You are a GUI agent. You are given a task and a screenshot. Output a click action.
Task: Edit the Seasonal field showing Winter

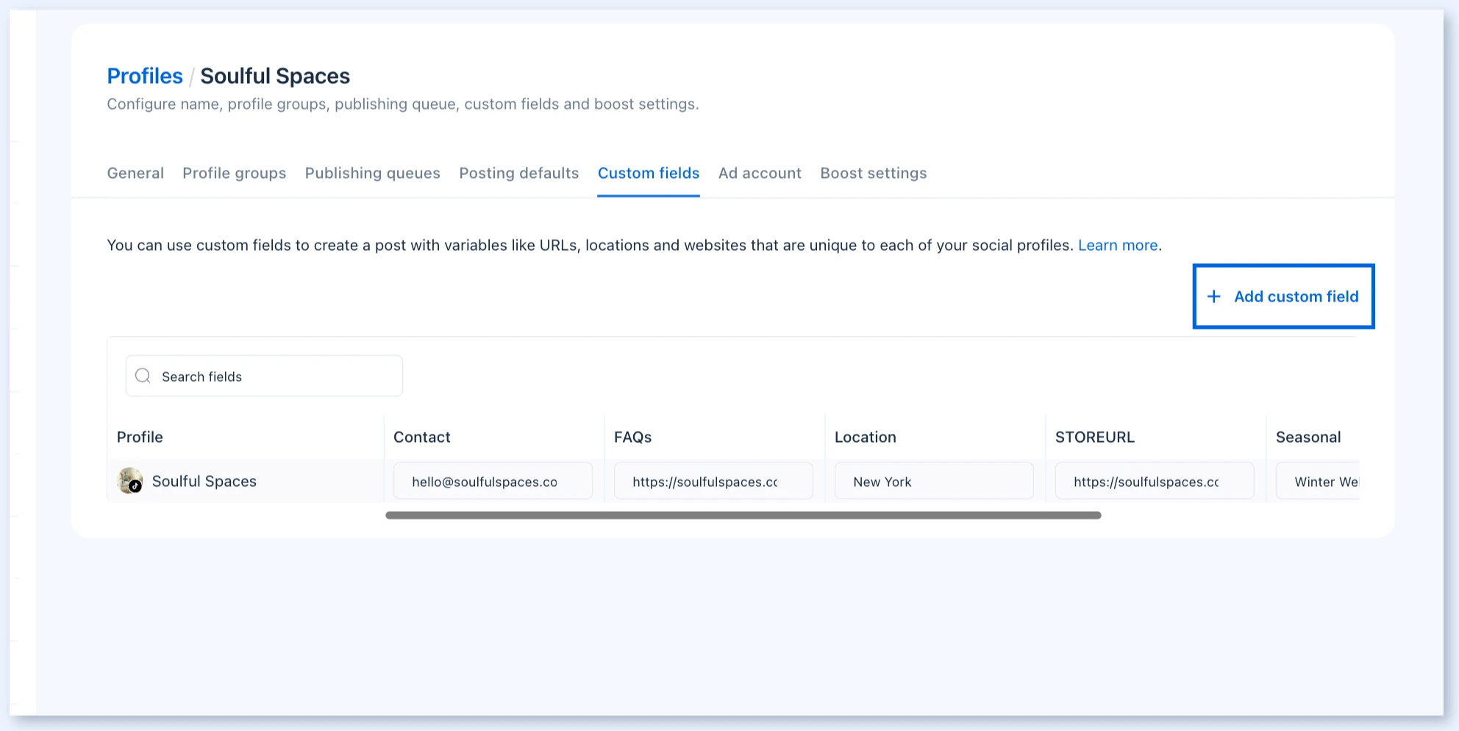1318,482
